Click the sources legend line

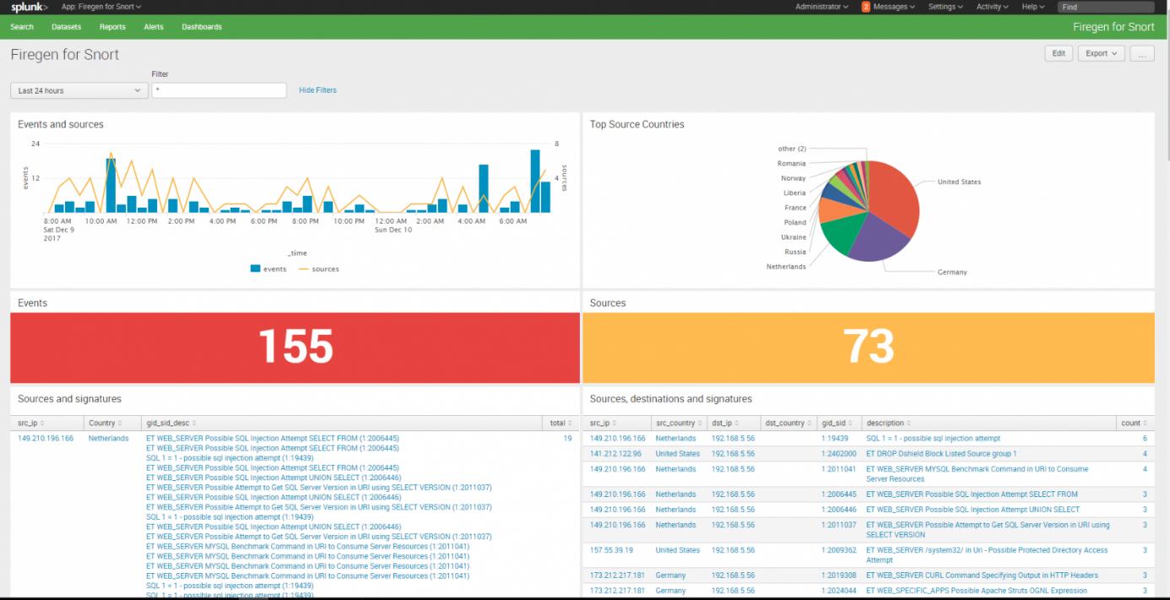point(304,269)
